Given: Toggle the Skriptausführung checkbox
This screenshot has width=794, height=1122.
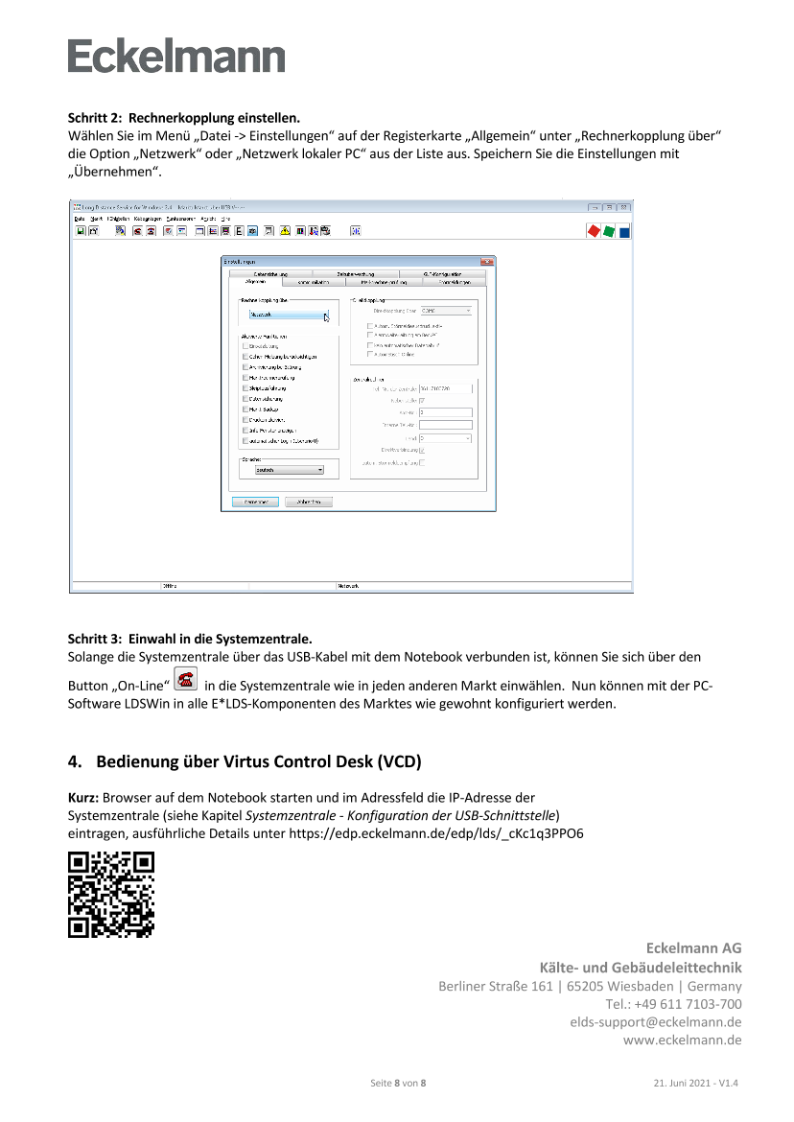Looking at the screenshot, I should [x=245, y=388].
